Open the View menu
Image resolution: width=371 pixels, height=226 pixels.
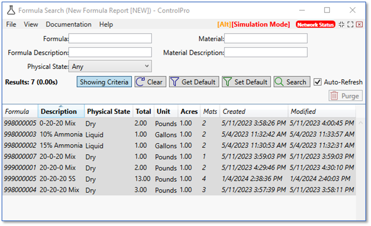[x=31, y=24]
